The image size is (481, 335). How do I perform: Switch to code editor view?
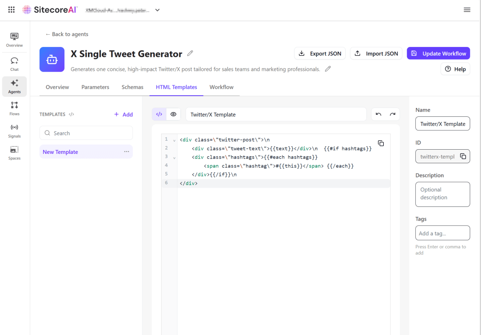pos(159,114)
